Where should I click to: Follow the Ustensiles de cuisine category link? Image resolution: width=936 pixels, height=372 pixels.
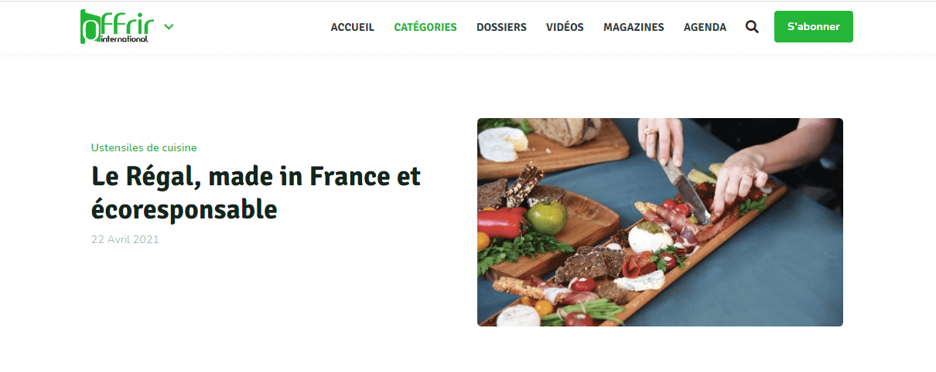[x=144, y=147]
